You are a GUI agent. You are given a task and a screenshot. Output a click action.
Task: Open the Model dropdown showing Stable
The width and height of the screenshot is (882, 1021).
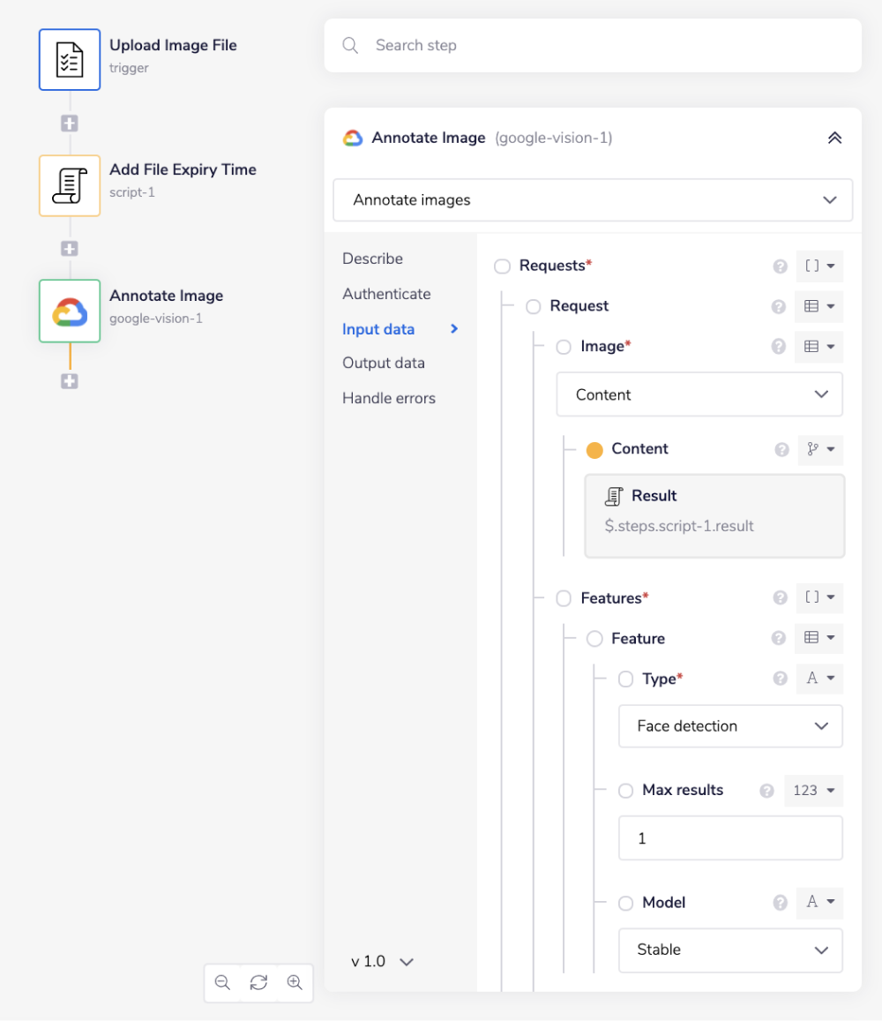[x=730, y=950]
